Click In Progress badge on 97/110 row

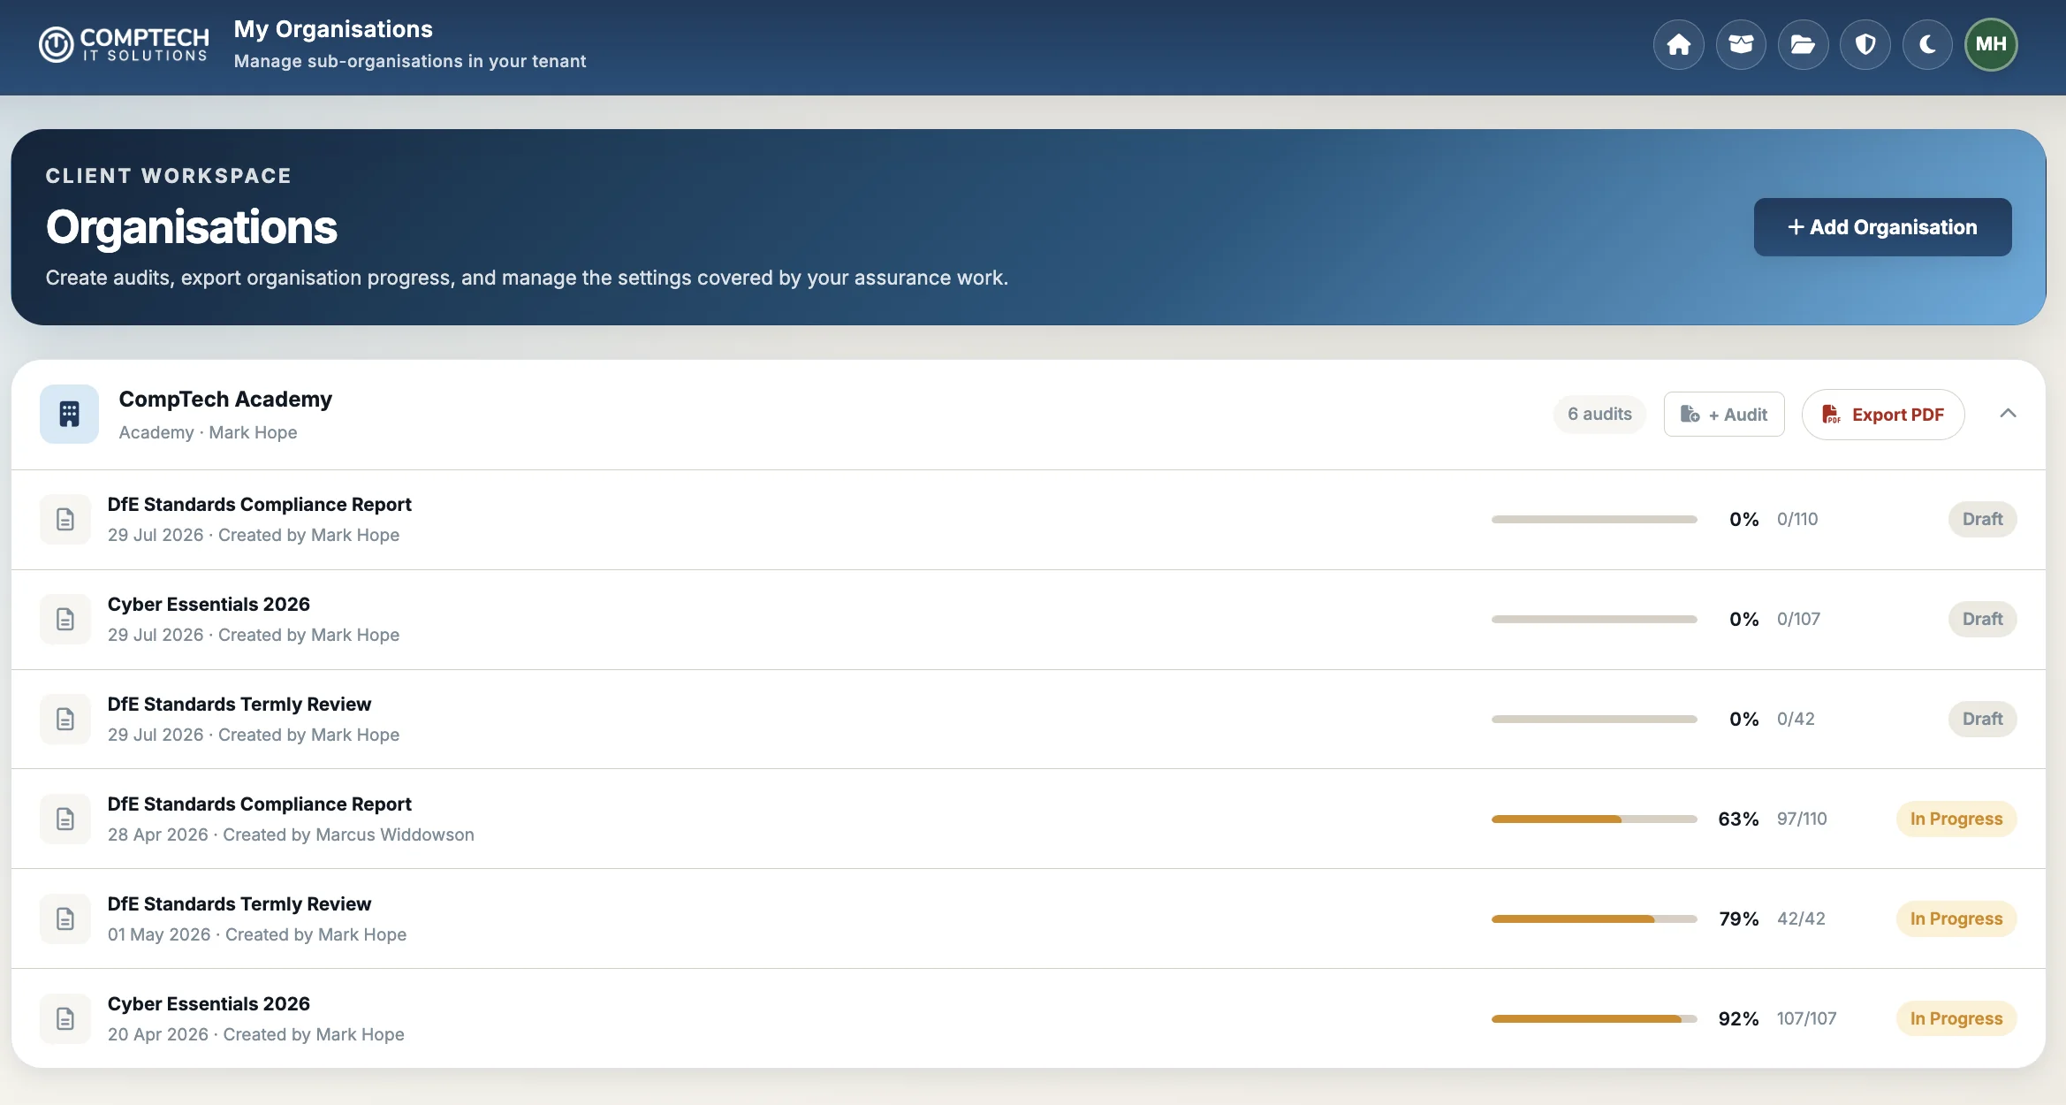1956,819
